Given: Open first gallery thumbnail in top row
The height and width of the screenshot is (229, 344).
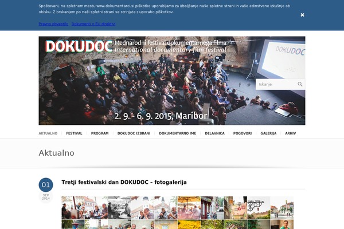Looking at the screenshot, I should point(73,208).
